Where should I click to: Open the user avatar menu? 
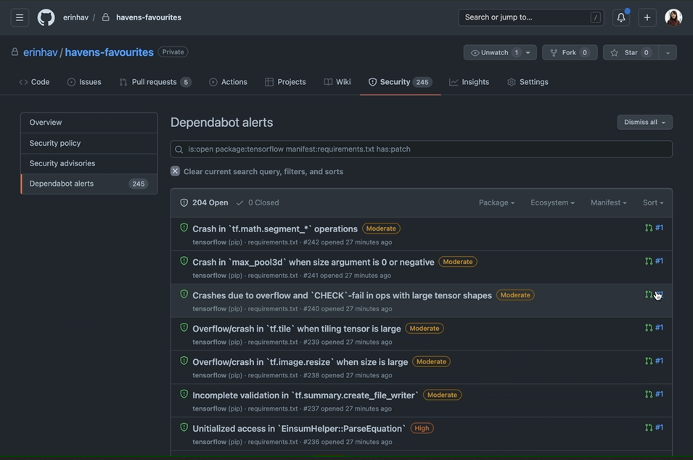coord(673,17)
